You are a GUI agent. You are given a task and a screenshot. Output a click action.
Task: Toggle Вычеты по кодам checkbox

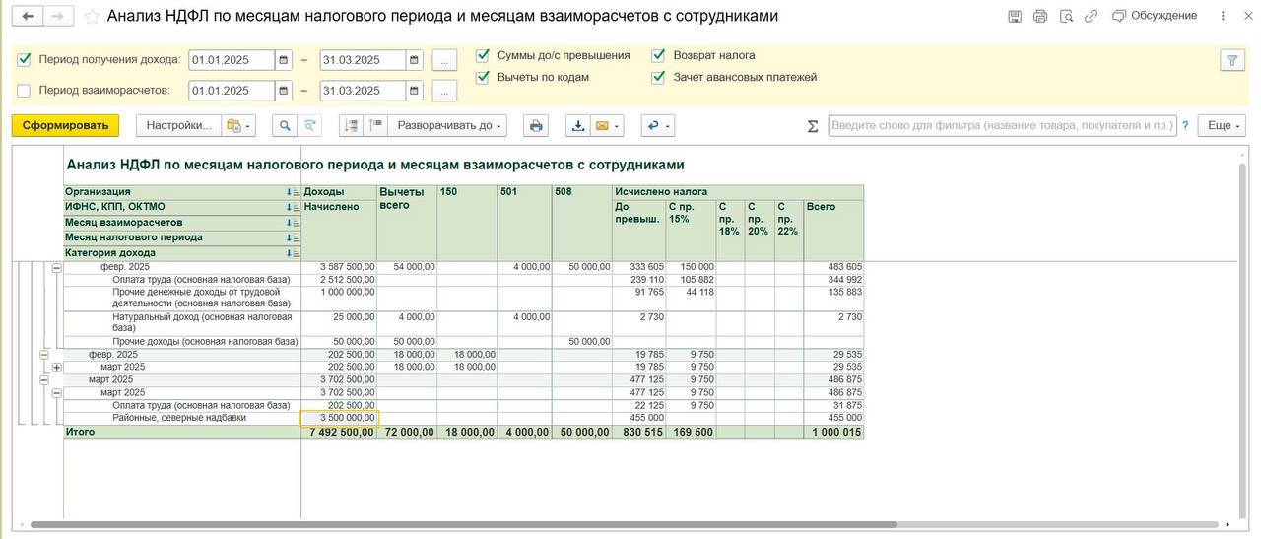click(483, 77)
